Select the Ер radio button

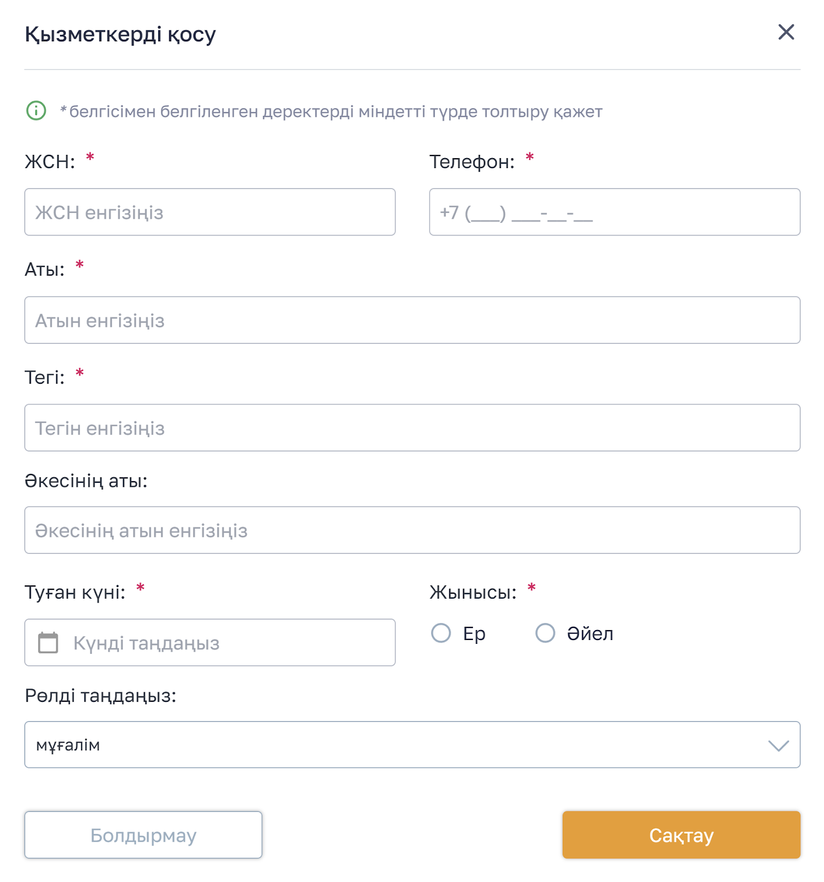[441, 633]
